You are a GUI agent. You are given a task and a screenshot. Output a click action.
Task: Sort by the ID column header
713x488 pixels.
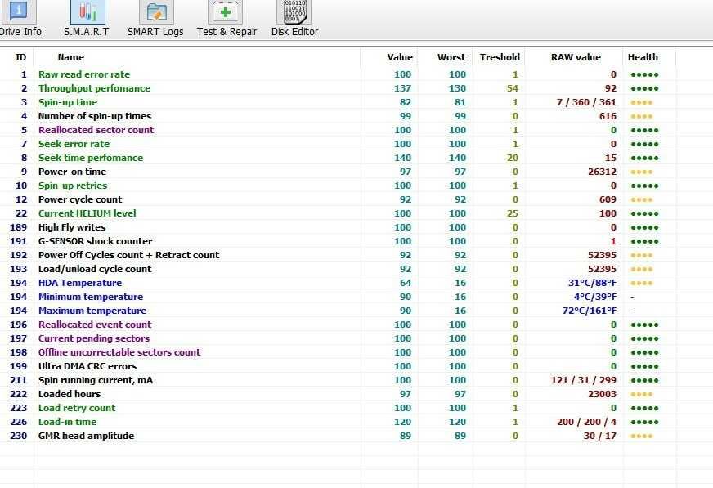pos(20,57)
